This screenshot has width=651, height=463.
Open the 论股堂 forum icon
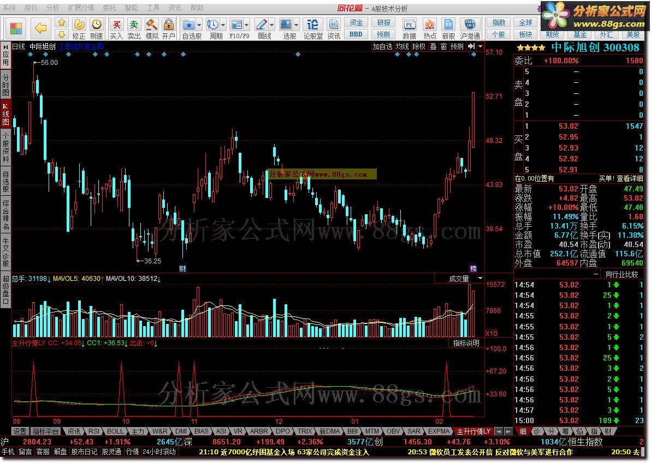point(313,25)
